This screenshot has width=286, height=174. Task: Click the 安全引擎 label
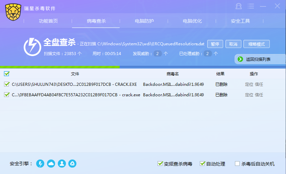coord(21,164)
